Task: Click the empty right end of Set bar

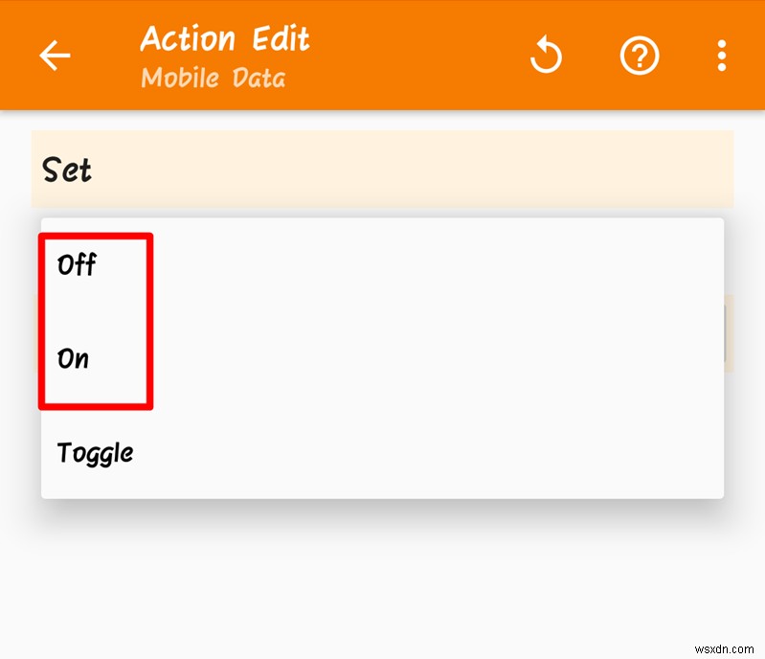Action: pyautogui.click(x=670, y=170)
